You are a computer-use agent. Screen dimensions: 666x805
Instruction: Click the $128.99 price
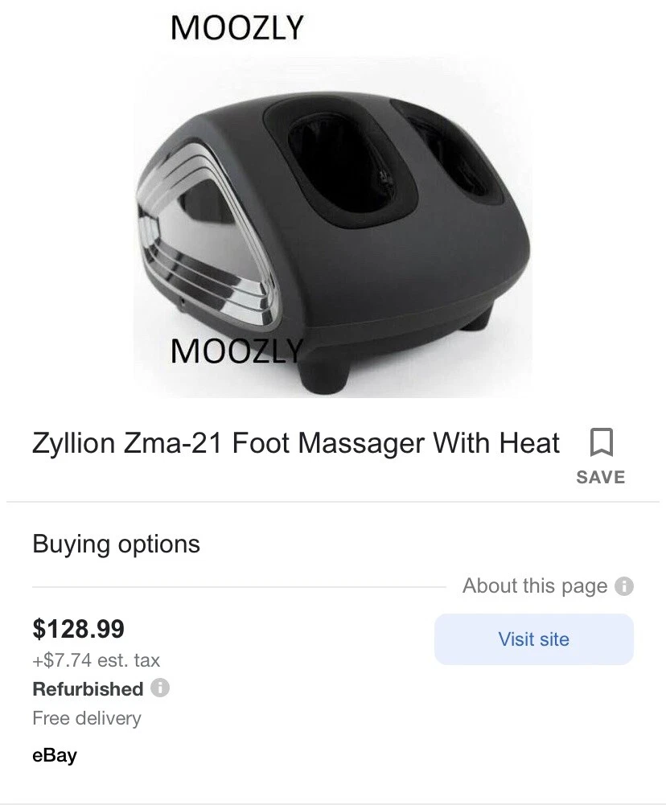point(78,629)
